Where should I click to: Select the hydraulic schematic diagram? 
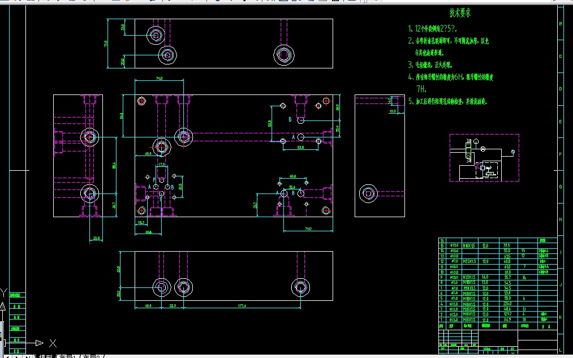point(484,157)
